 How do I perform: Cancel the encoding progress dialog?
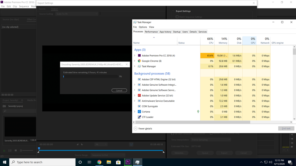[119, 90]
